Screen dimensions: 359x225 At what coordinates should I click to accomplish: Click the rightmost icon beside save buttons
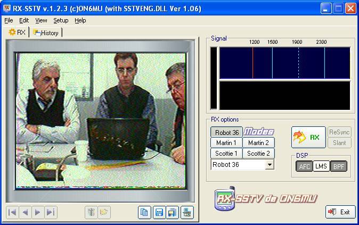187,212
